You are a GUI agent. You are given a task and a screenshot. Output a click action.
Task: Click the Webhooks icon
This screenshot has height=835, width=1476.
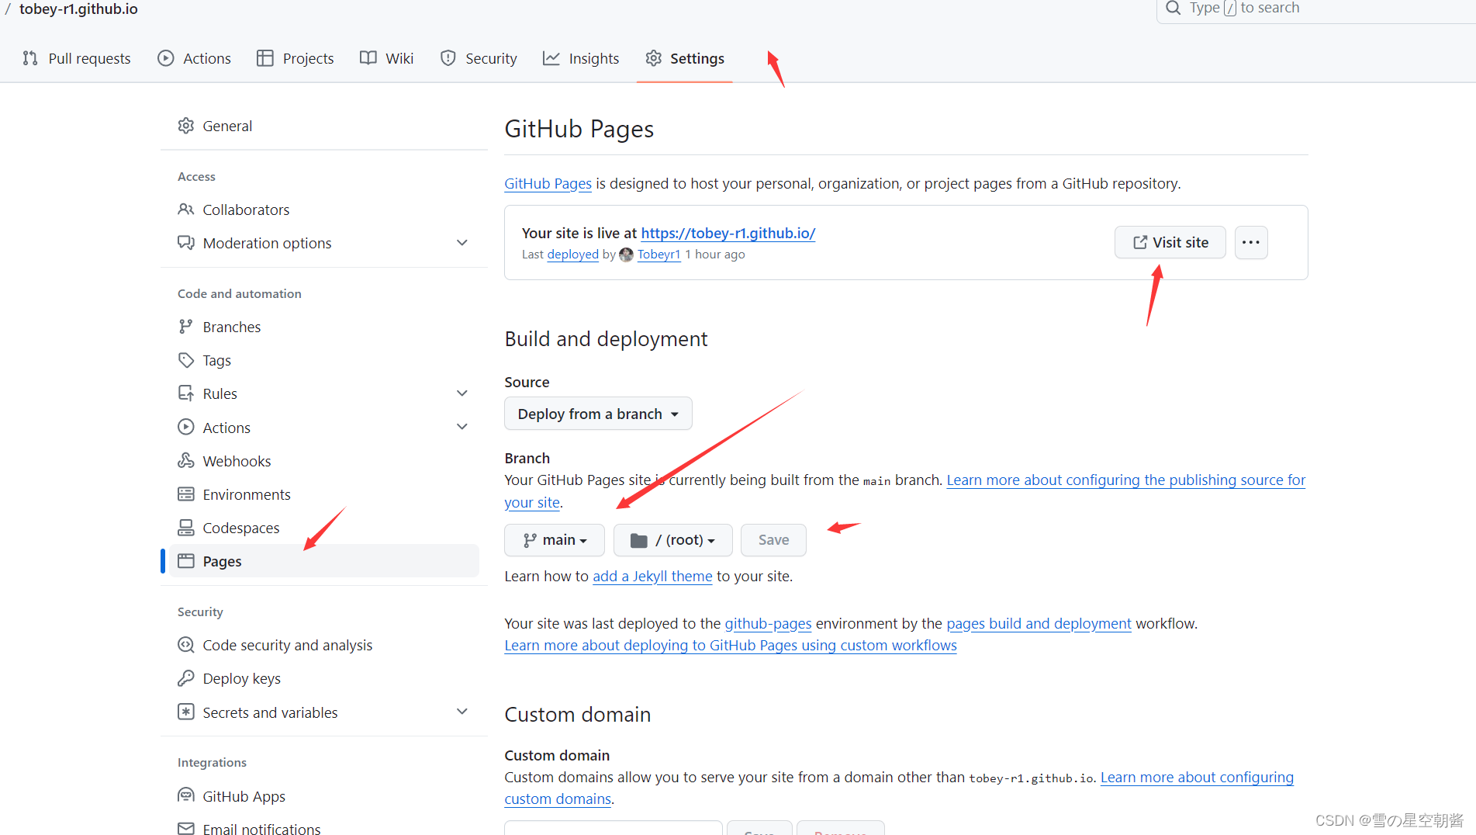186,461
